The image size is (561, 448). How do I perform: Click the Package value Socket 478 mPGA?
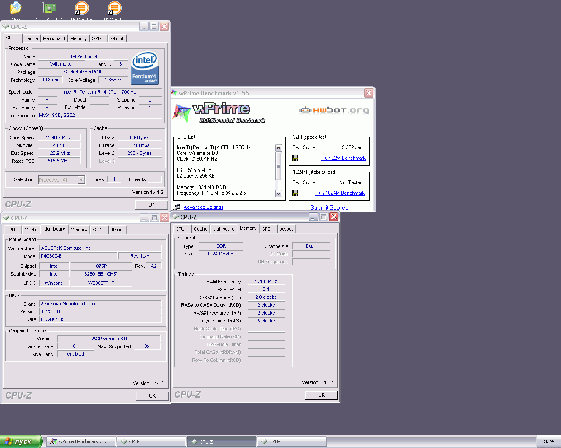click(x=83, y=72)
